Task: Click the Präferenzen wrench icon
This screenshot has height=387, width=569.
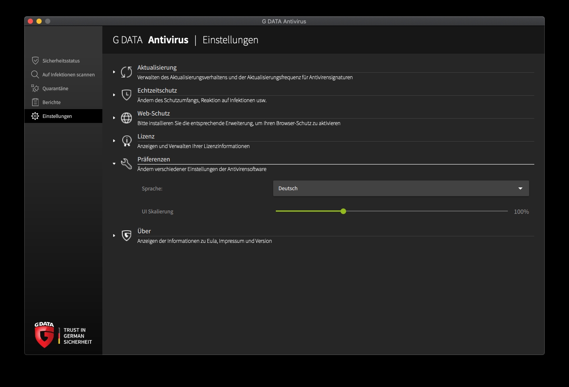Action: tap(126, 164)
